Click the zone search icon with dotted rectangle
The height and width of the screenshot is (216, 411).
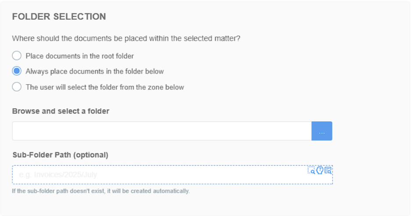point(311,170)
